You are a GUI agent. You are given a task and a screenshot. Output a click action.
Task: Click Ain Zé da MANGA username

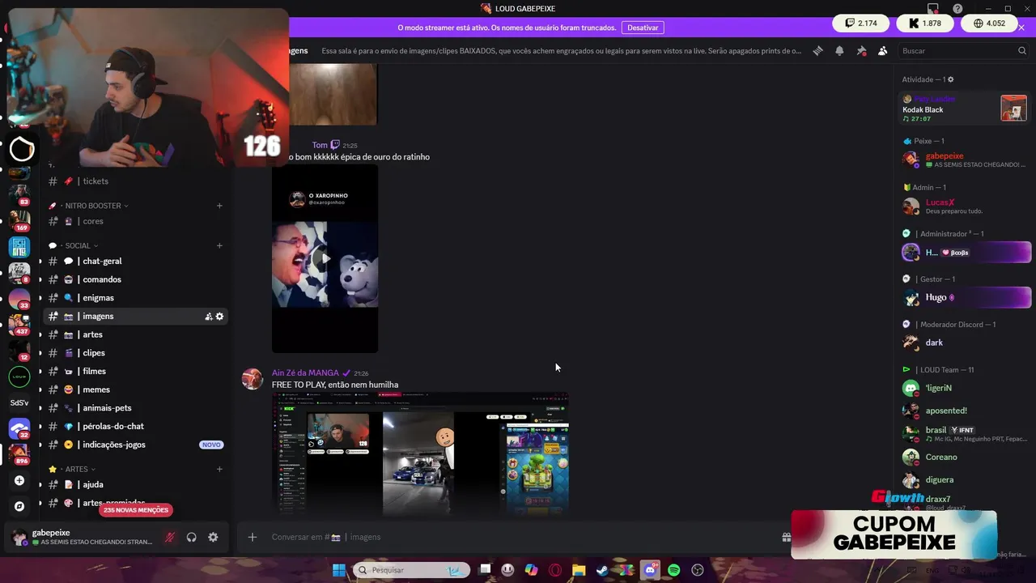click(305, 373)
